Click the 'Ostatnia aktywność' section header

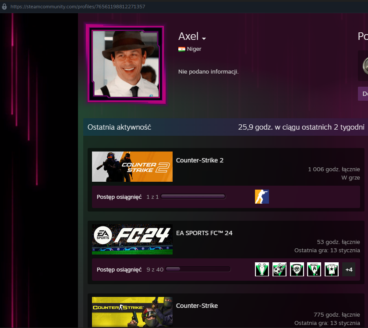(x=119, y=127)
